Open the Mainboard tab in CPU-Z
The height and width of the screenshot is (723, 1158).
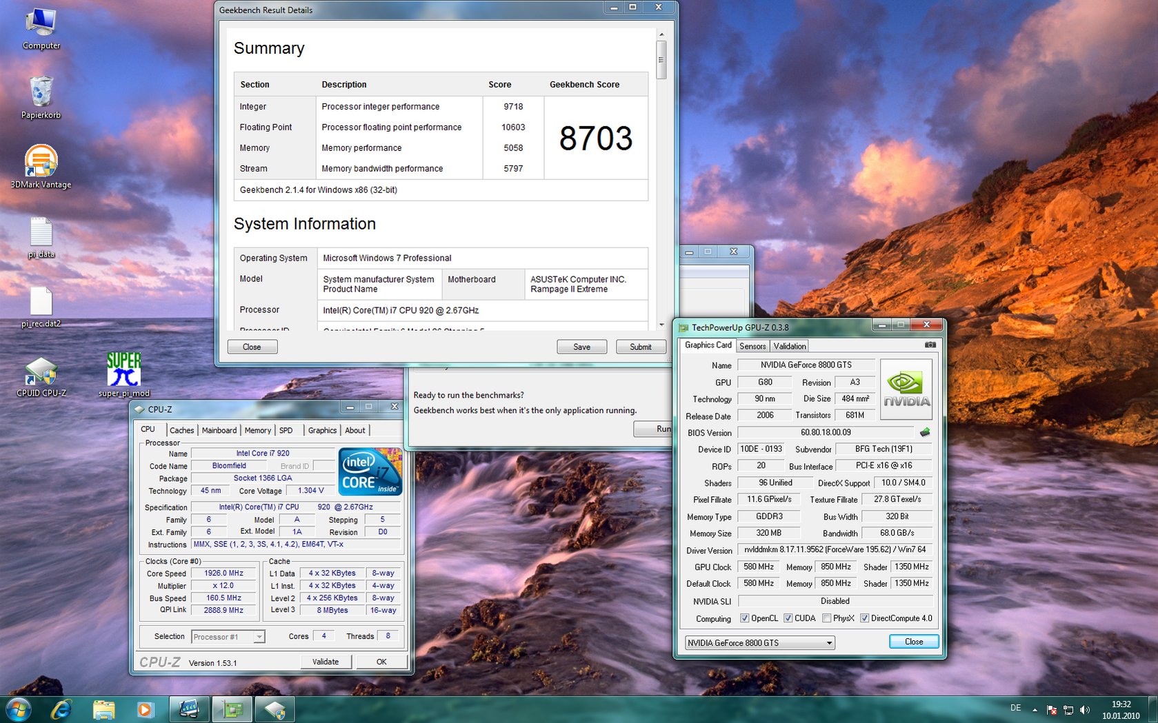219,430
